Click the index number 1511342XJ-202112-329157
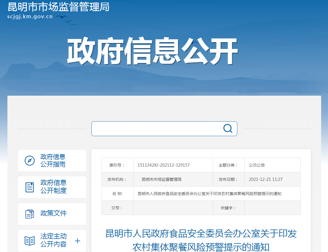Screen dimensions: 328x252 (x=163, y=165)
